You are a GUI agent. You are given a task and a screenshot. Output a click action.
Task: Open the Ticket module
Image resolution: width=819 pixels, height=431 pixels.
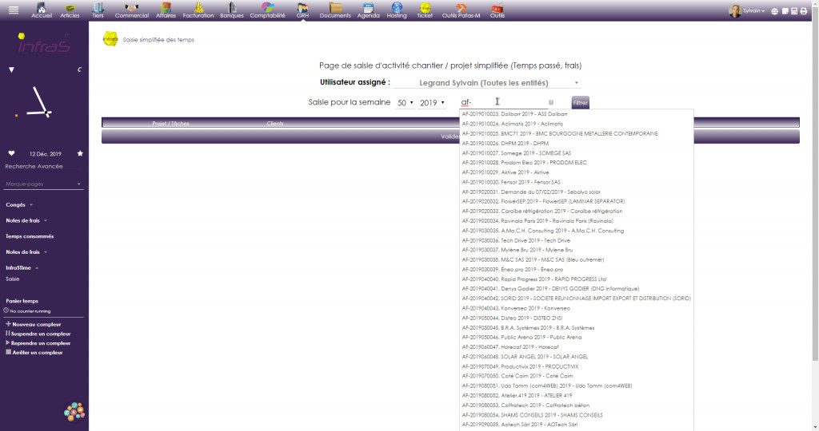(425, 10)
